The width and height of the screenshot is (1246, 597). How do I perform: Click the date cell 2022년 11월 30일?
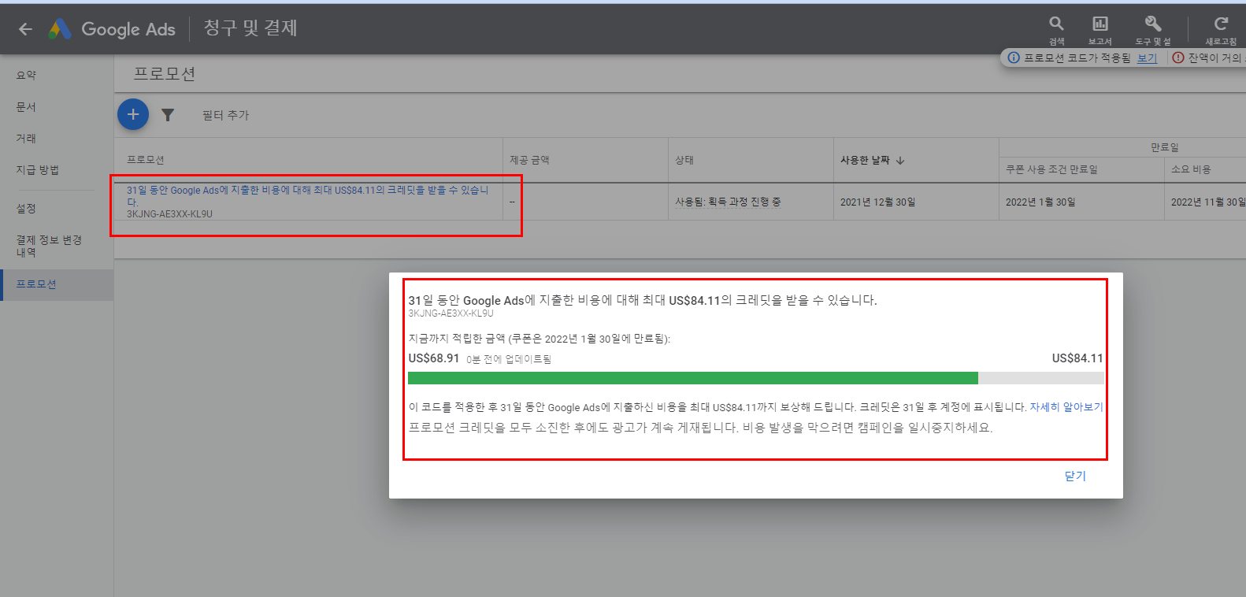click(x=1207, y=202)
